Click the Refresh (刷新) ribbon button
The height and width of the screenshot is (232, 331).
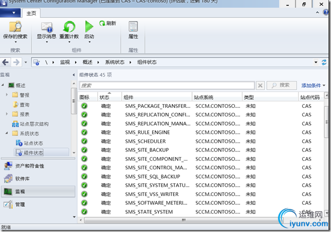point(107,23)
